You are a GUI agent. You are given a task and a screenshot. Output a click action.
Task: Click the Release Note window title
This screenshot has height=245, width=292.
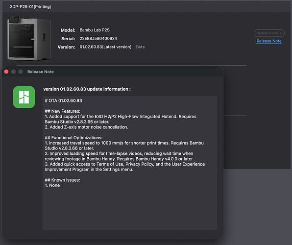tap(40, 72)
